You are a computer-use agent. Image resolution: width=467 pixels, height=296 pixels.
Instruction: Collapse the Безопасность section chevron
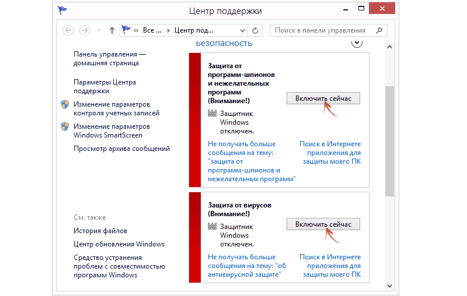[x=357, y=43]
